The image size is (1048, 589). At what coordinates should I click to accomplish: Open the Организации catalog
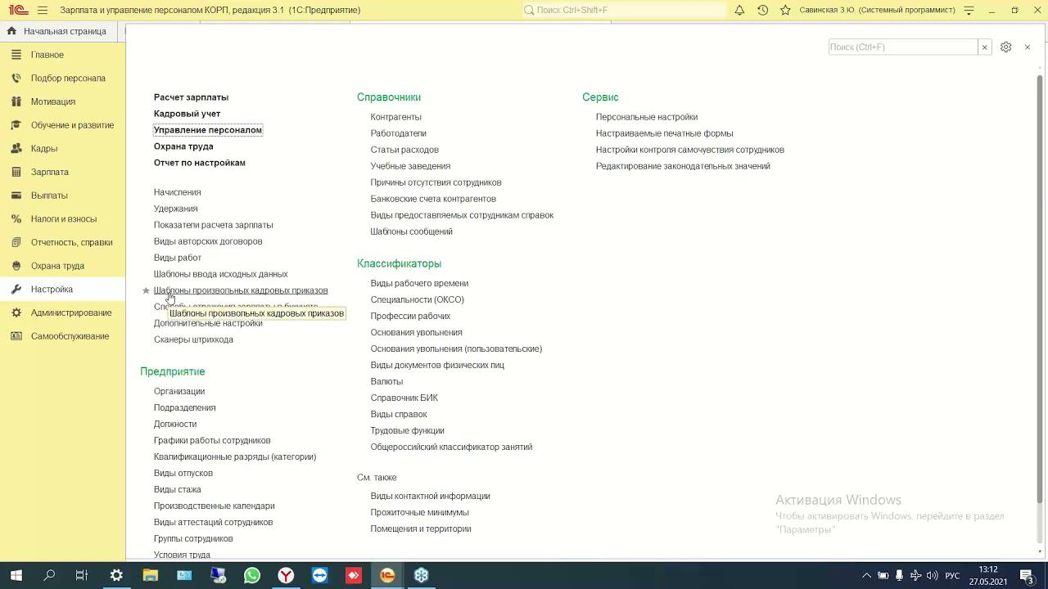point(179,391)
